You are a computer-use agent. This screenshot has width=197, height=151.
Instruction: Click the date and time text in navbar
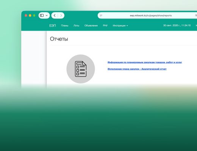click(x=177, y=25)
